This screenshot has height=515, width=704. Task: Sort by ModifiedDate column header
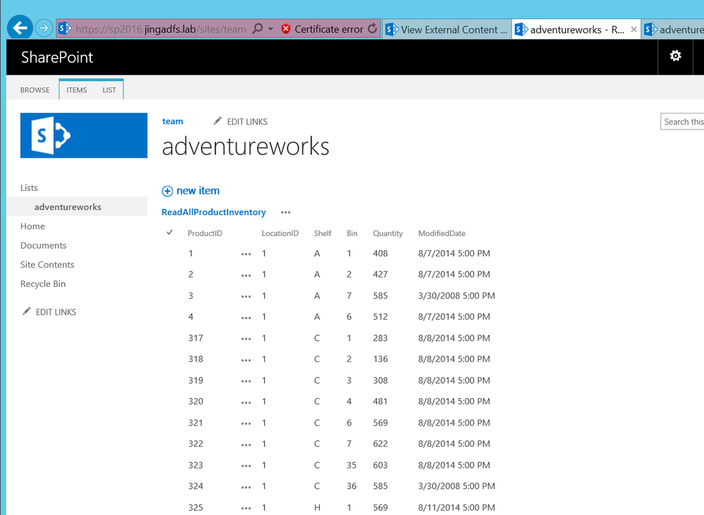(442, 233)
